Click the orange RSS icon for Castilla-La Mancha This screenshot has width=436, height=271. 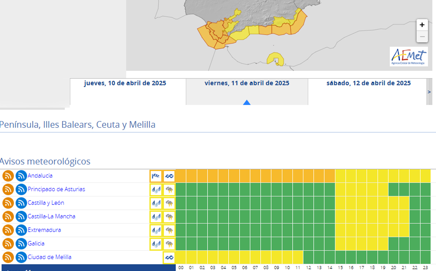pos(8,217)
